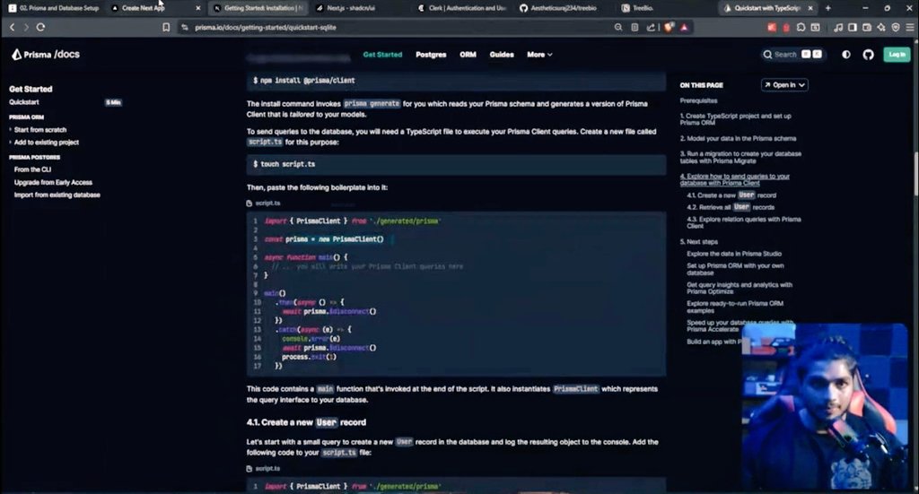The width and height of the screenshot is (919, 494).
Task: Jump to 5. Next steps in outline
Action: pyautogui.click(x=698, y=242)
